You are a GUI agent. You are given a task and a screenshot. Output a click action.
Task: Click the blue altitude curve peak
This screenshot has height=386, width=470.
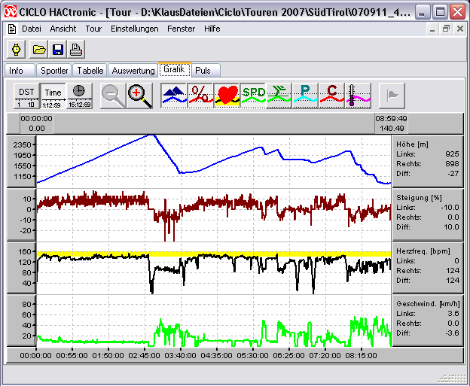[x=151, y=135]
